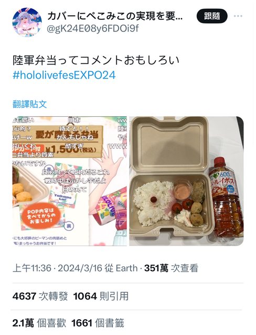
Task: Click the @gK24E08y6FDOi9f username handle
Action: tap(93, 28)
